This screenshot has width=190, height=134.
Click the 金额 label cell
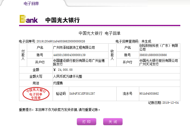[36, 70]
